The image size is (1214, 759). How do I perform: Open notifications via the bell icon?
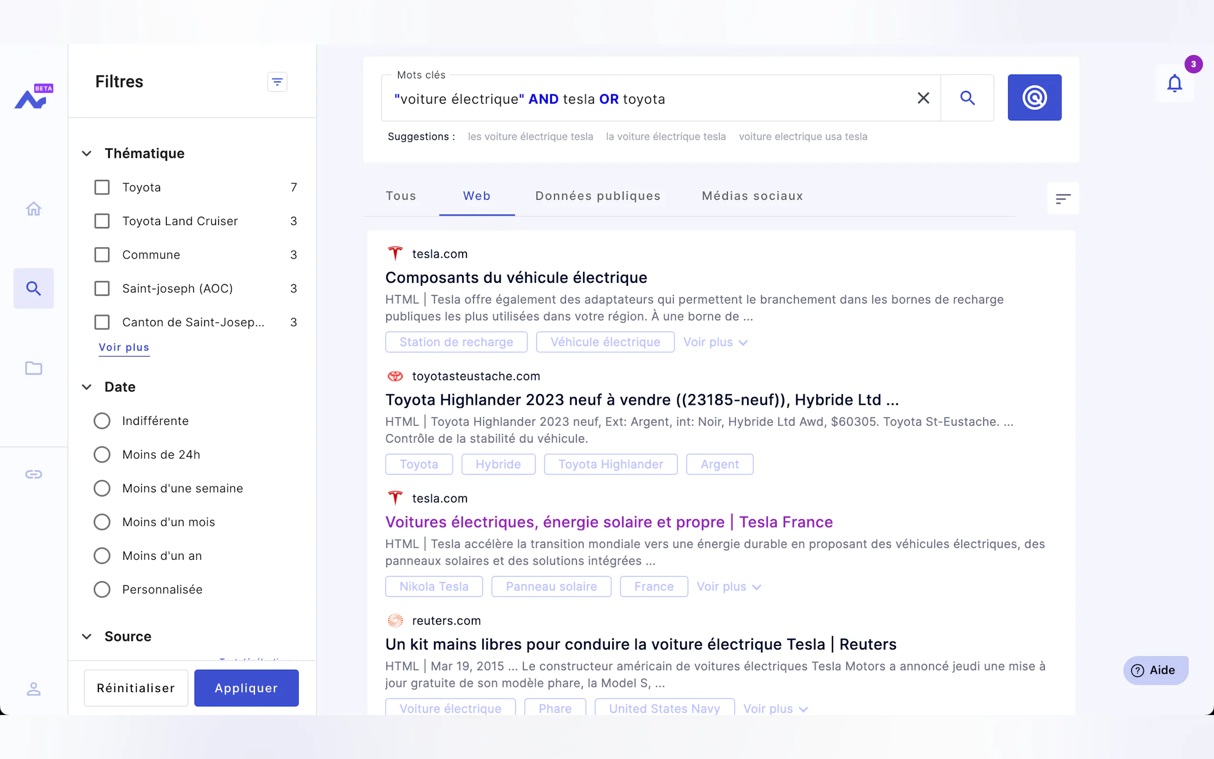1174,83
